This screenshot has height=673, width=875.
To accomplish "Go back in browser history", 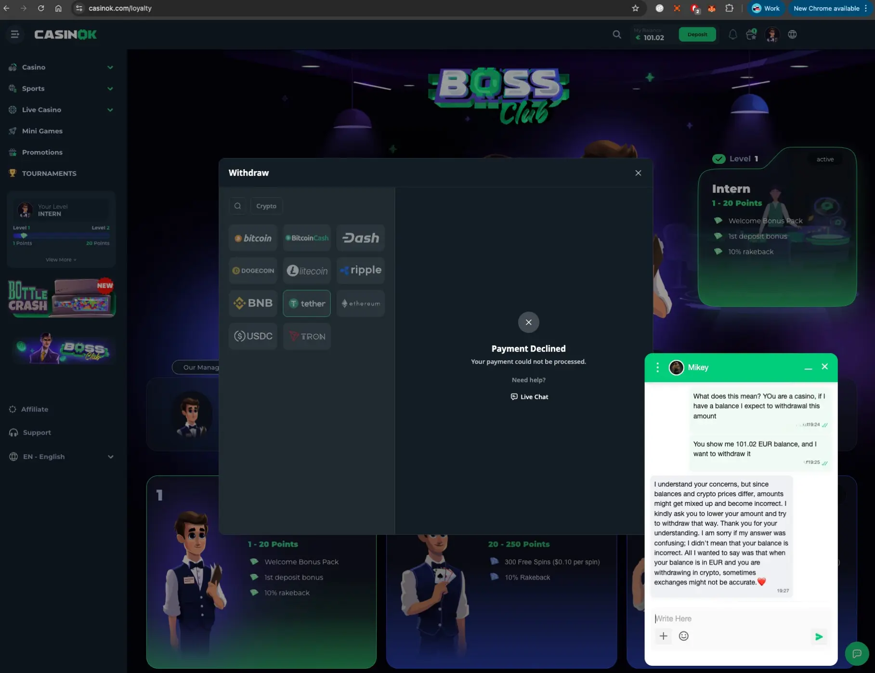I will (x=6, y=8).
